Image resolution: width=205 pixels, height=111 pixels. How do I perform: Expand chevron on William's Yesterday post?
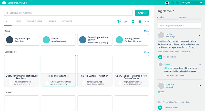tap(200, 86)
